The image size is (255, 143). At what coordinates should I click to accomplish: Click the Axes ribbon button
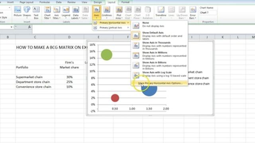(x=96, y=13)
